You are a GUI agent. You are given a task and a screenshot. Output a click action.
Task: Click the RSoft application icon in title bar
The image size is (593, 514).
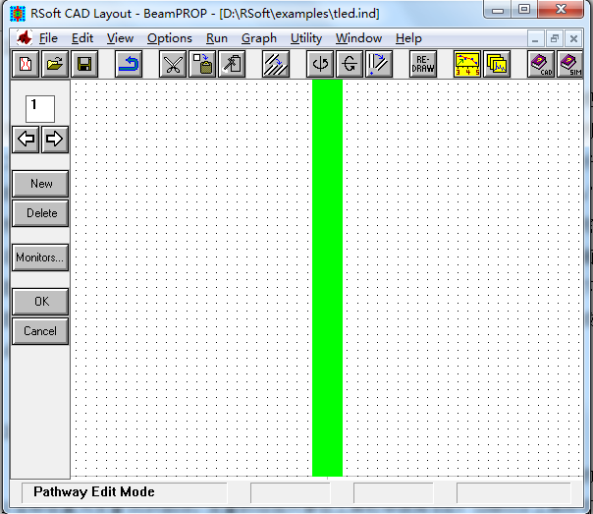click(x=18, y=14)
